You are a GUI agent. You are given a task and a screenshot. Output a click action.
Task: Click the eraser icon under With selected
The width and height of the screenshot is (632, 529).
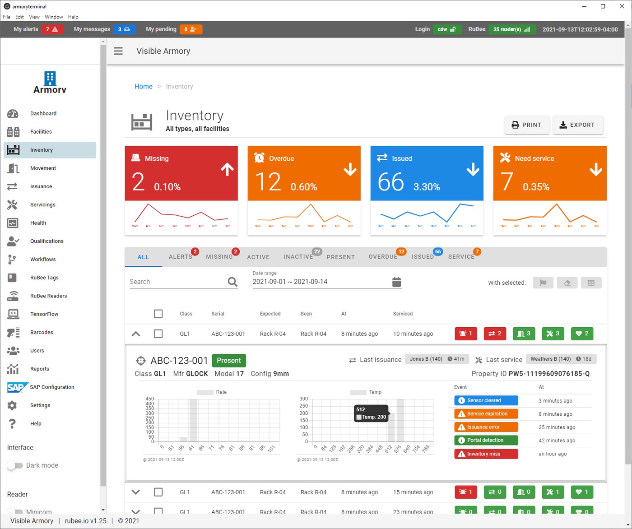567,283
